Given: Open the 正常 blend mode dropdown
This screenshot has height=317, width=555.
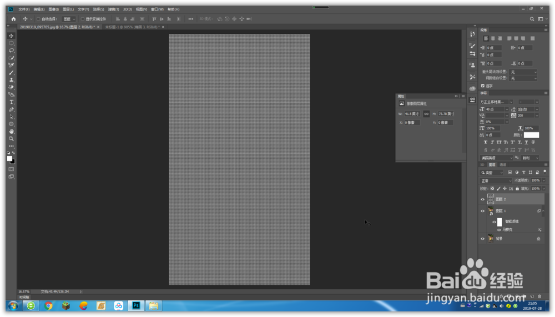Looking at the screenshot, I should 496,181.
